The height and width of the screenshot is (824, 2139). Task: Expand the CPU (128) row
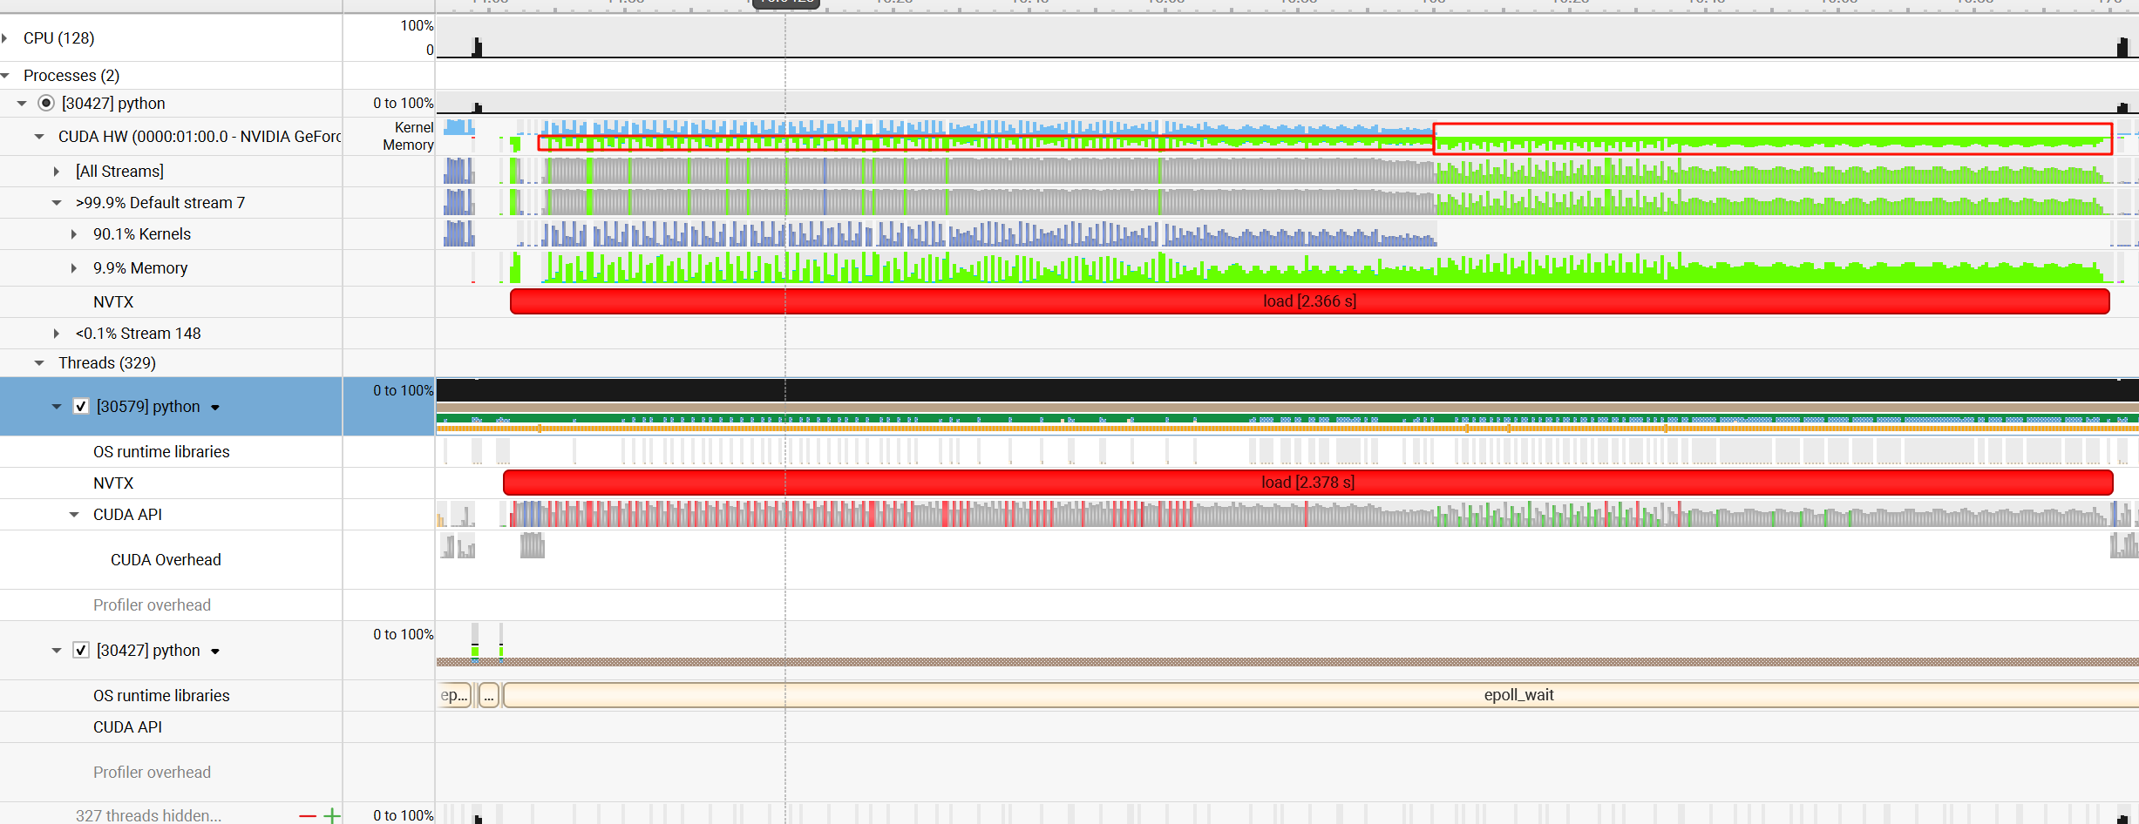point(5,38)
